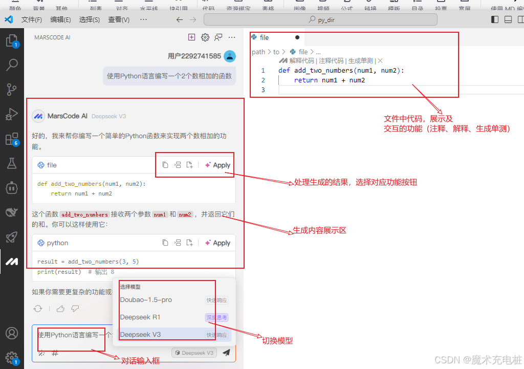
Task: Apply the file code block
Action: point(217,165)
